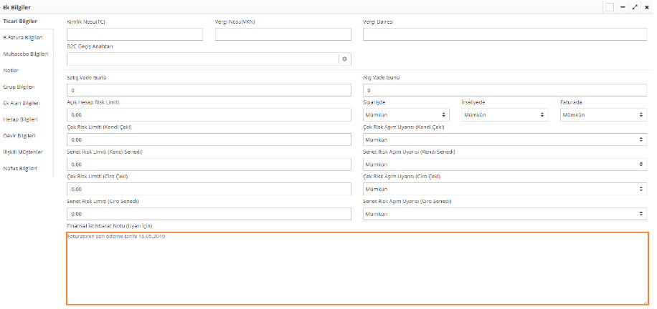The height and width of the screenshot is (309, 657).
Task: Click the Kimlik Nosu(TC) input field
Action: click(x=135, y=34)
